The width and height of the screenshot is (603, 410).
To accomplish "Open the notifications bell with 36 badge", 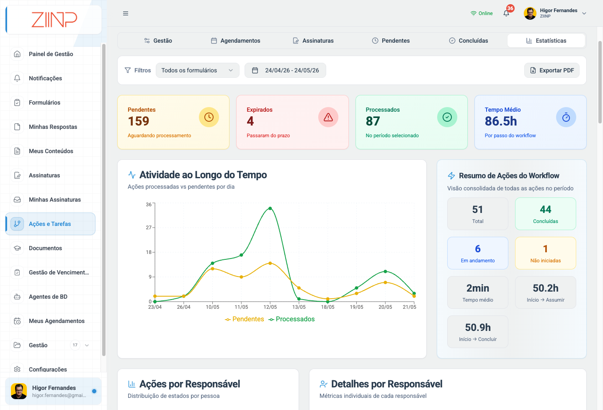I will pos(507,13).
